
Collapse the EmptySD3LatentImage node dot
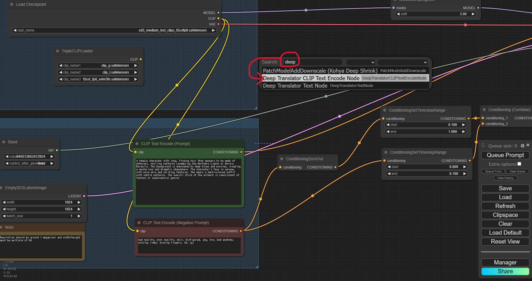1,188
